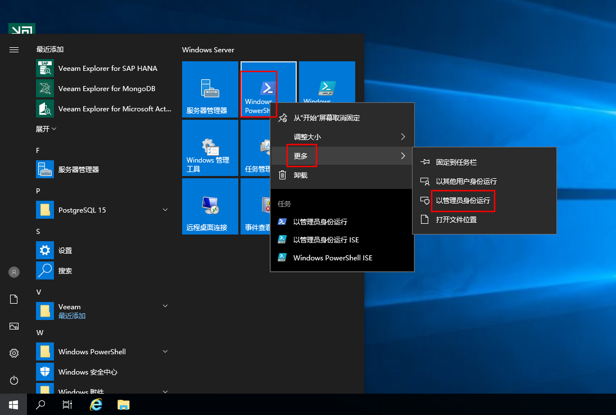Image resolution: width=616 pixels, height=415 pixels.
Task: Choose 以其他用户身份运行 in submenu
Action: point(484,181)
